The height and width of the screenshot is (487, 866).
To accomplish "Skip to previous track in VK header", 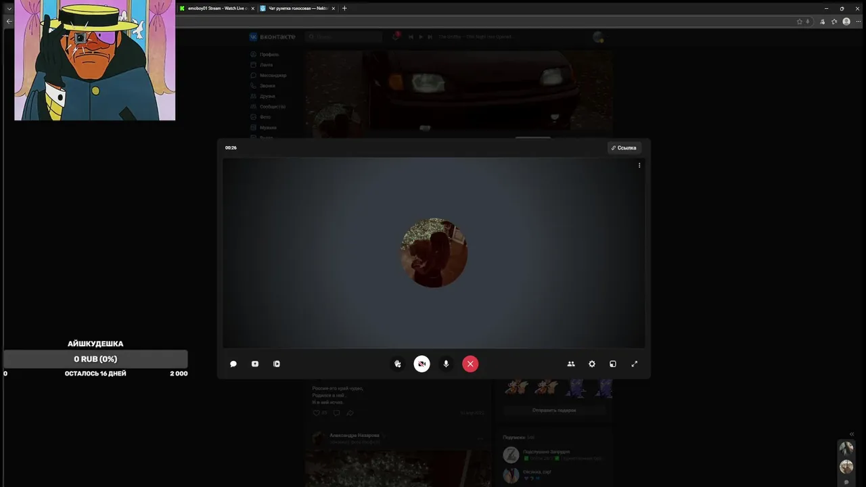I will tap(411, 37).
